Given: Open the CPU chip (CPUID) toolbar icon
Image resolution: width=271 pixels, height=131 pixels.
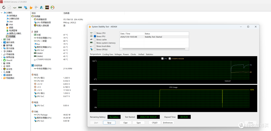Looking at the screenshot, I should tap(15, 8).
